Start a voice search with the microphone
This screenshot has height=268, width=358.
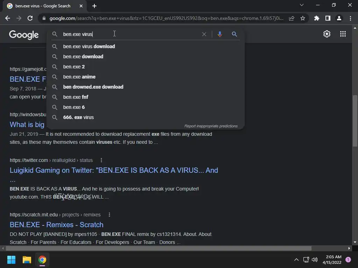220,34
